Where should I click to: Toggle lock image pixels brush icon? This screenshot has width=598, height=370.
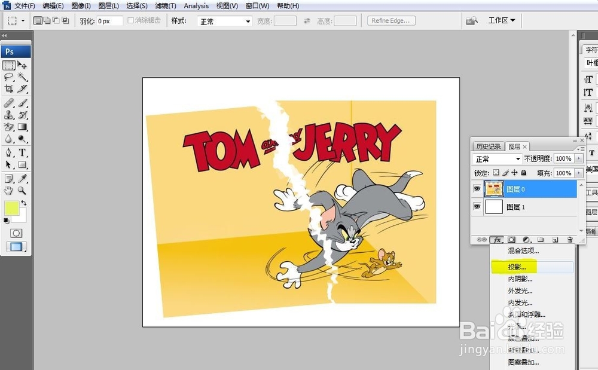pyautogui.click(x=505, y=173)
